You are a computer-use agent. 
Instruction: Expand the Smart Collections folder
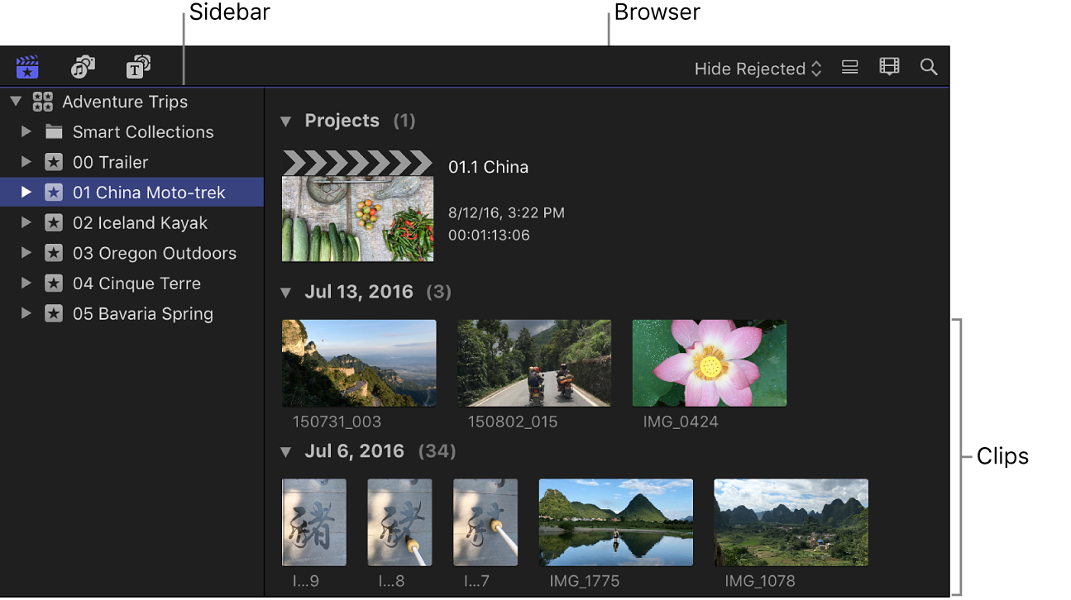[26, 131]
